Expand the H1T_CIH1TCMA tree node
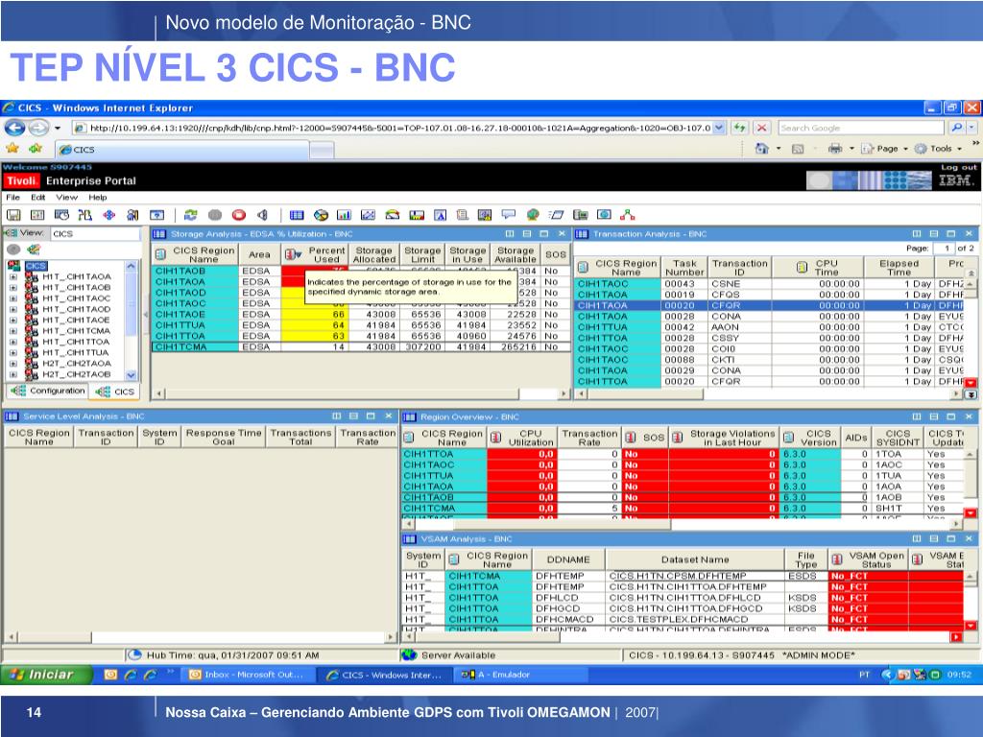Image resolution: width=983 pixels, height=737 pixels. click(13, 331)
